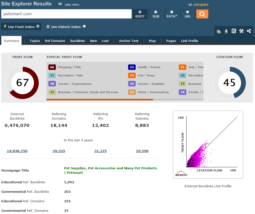255x214 pixels.
Task: Add site to bucket icon
Action: (219, 31)
